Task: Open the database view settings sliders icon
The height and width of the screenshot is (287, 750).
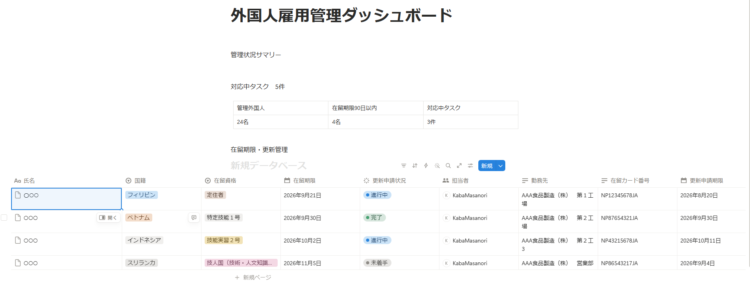Action: [470, 166]
